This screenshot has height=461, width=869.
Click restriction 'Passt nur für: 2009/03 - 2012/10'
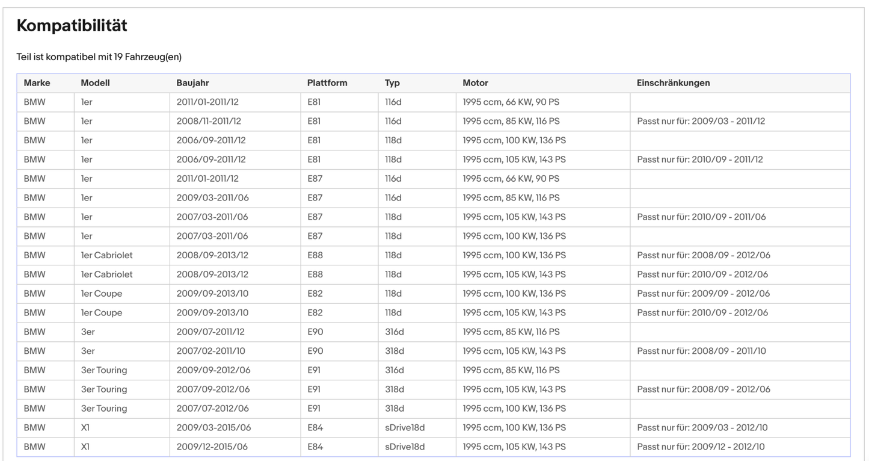[x=702, y=427]
